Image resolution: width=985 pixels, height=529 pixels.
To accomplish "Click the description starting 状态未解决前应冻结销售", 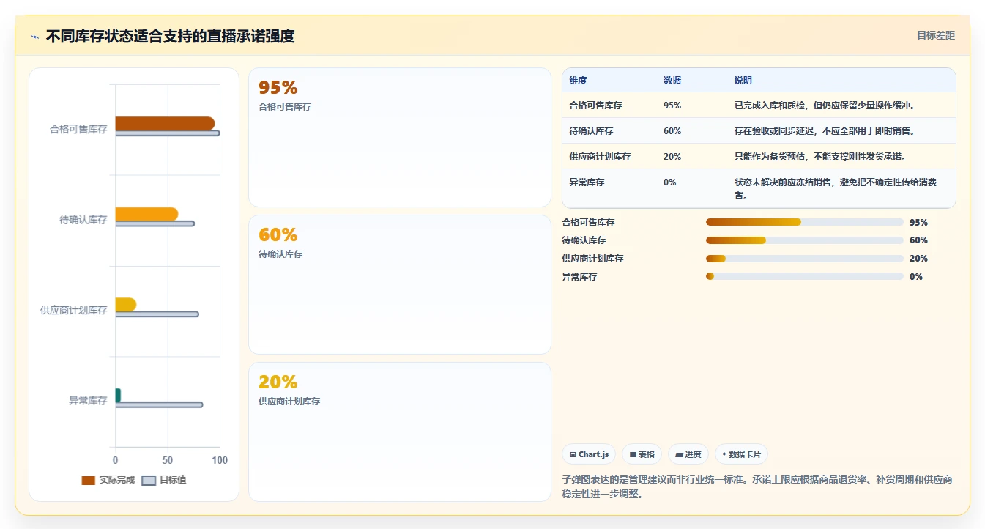I will pos(836,189).
